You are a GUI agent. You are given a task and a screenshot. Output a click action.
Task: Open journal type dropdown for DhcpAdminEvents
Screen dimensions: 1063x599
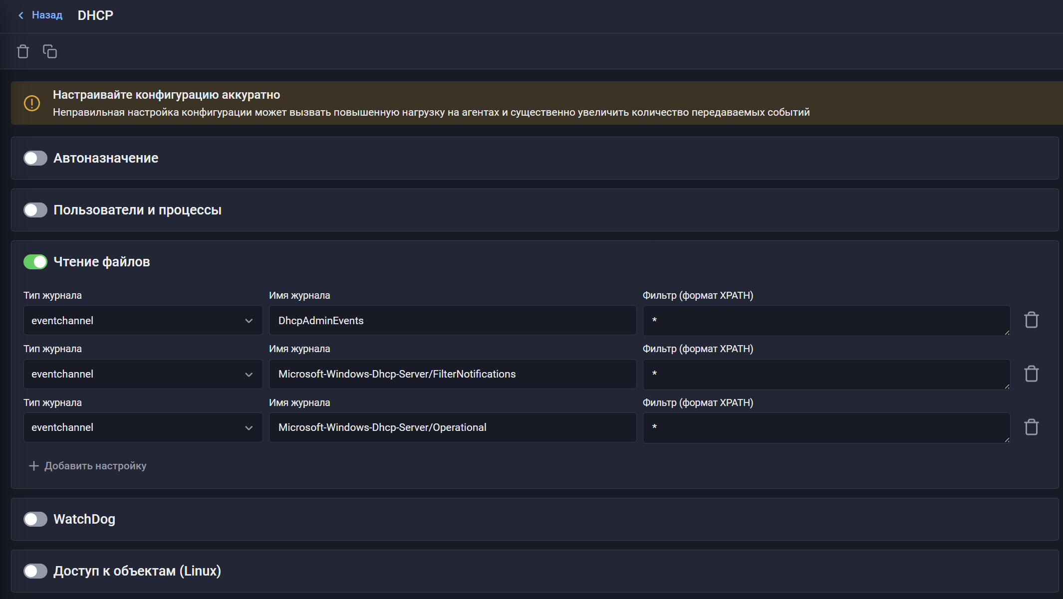pos(143,321)
